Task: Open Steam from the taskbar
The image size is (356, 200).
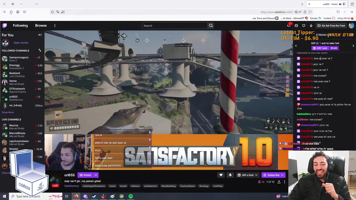Action: [x=94, y=196]
